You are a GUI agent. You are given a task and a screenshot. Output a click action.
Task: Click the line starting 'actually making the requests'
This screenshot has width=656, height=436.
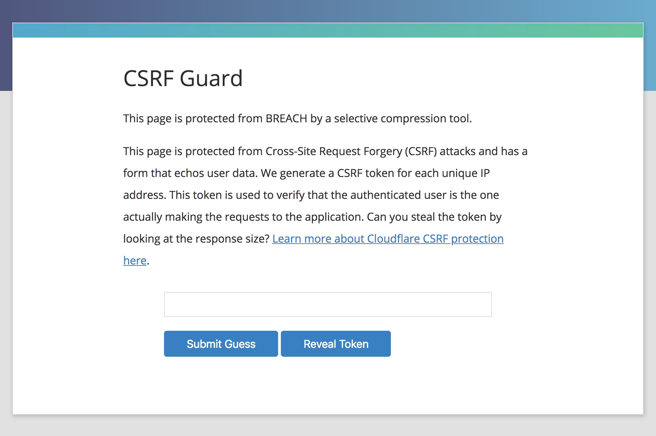[x=312, y=217]
